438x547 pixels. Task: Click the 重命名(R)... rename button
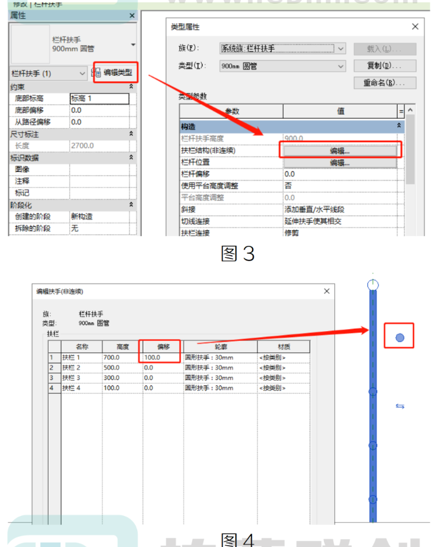click(385, 83)
